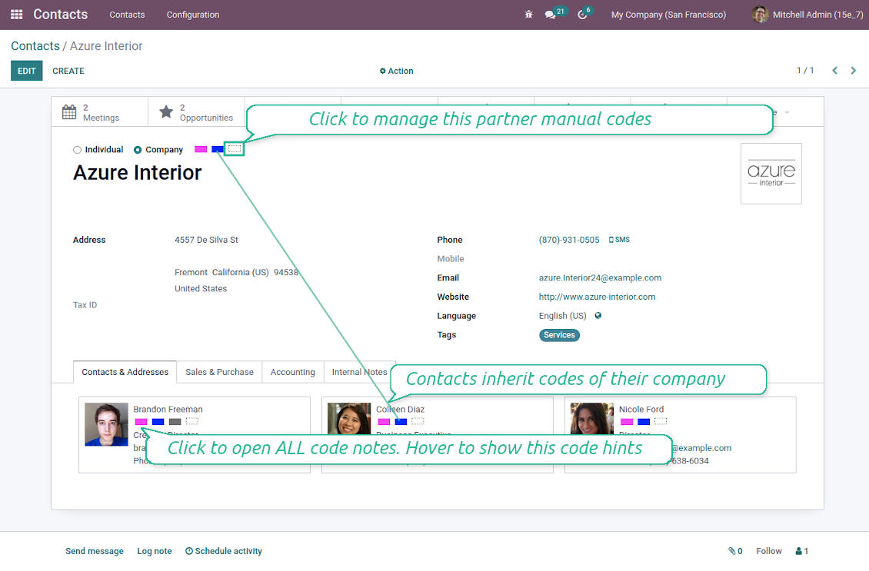Open Mitchell Admin user menu
Screen dimensions: 869x571
[x=807, y=15]
